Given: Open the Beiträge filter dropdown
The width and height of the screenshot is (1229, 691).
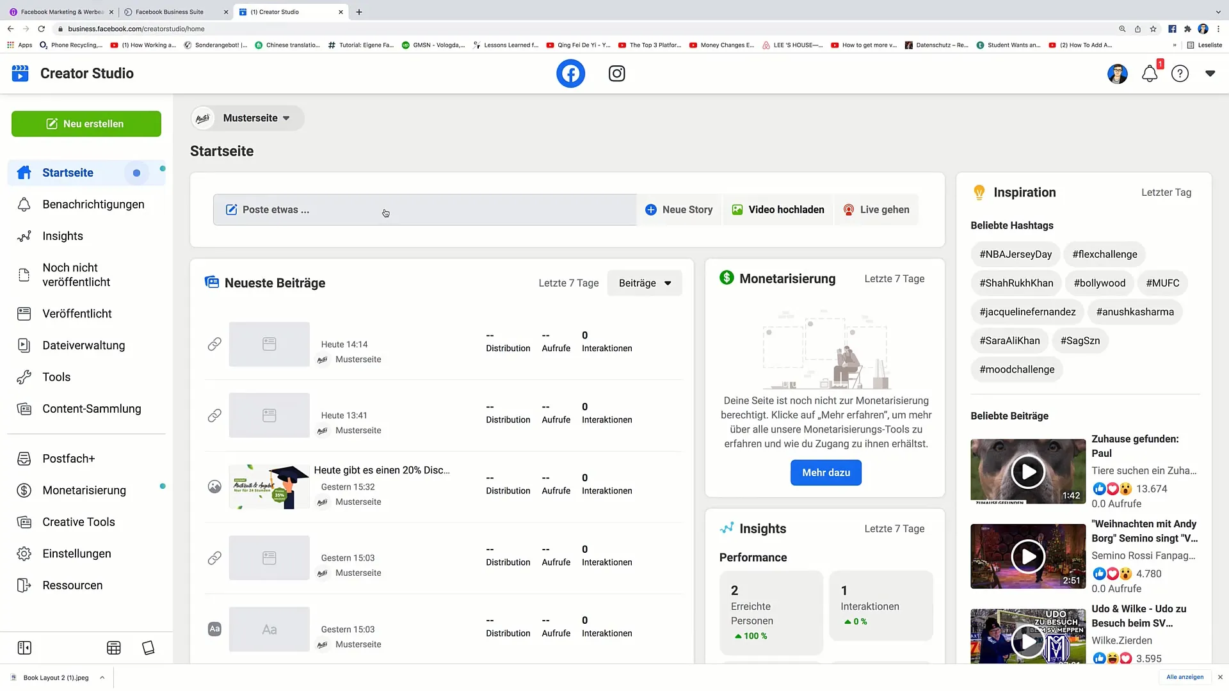Looking at the screenshot, I should click(644, 283).
